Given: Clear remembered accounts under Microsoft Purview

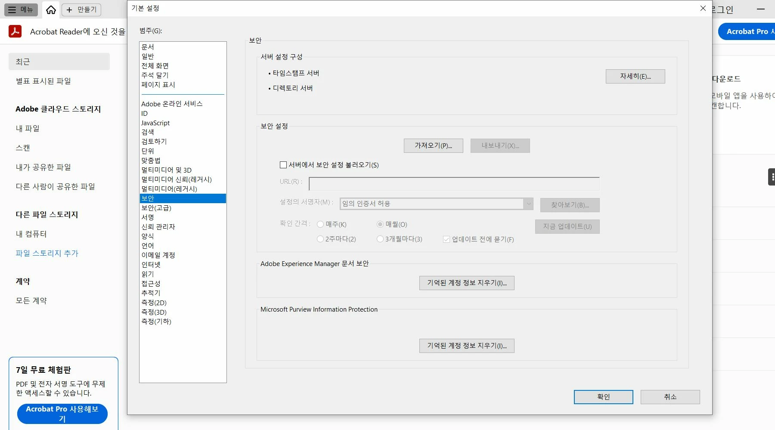Looking at the screenshot, I should (x=467, y=346).
